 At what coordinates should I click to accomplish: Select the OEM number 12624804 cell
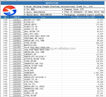(17, 95)
